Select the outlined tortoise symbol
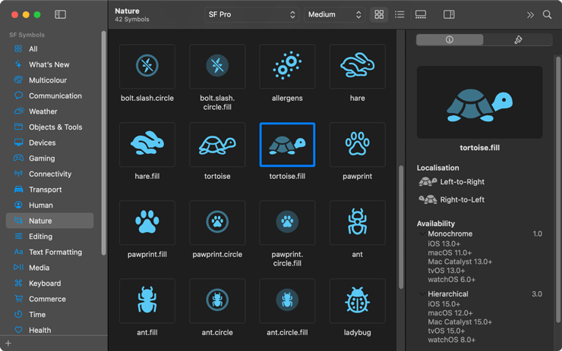The width and height of the screenshot is (562, 351). [x=217, y=145]
